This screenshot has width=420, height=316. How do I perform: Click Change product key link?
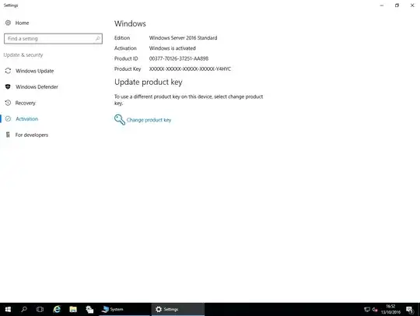click(149, 120)
